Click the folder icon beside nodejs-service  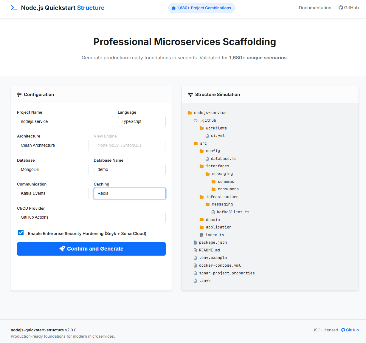click(190, 112)
